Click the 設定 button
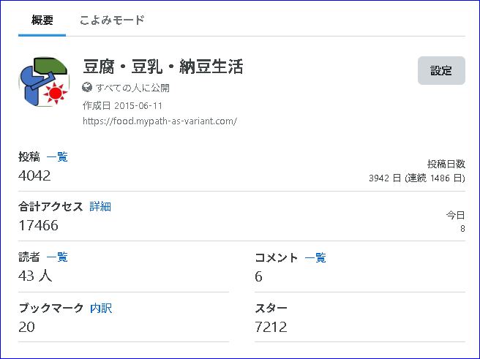Image resolution: width=480 pixels, height=359 pixels. [x=441, y=70]
